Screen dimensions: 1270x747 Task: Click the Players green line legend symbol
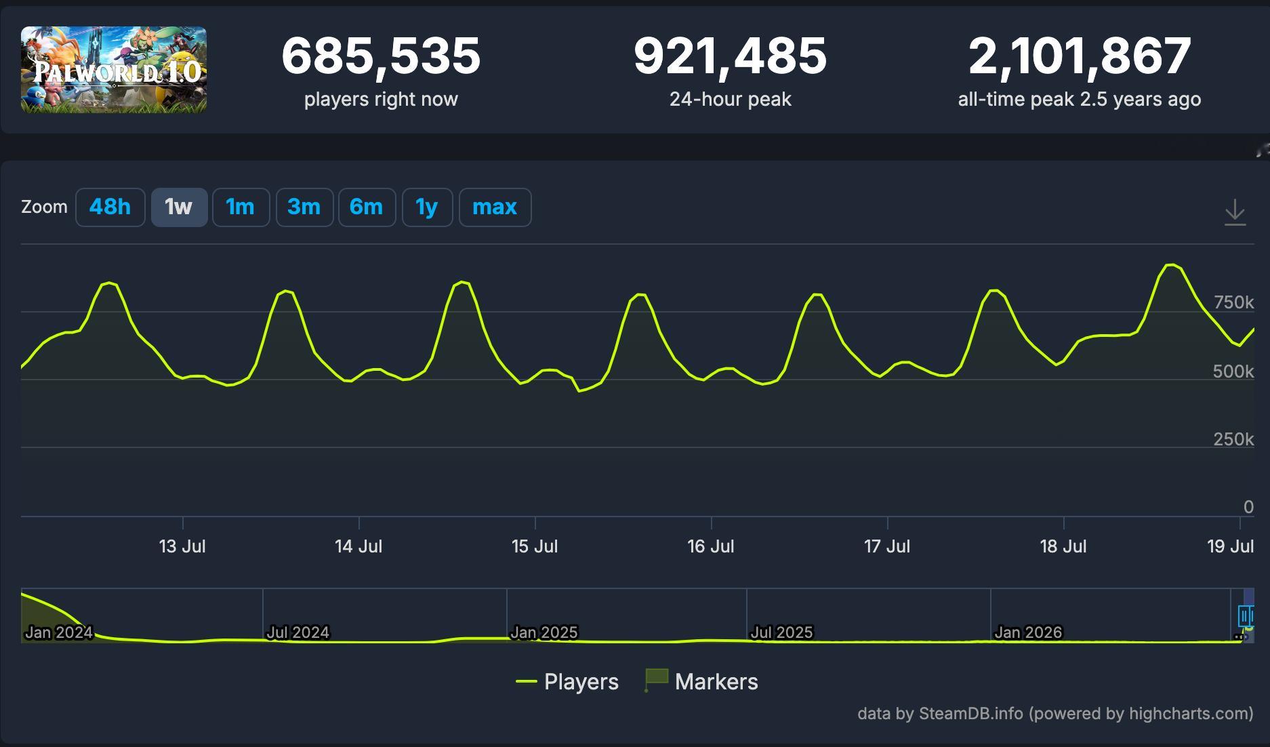coord(527,681)
